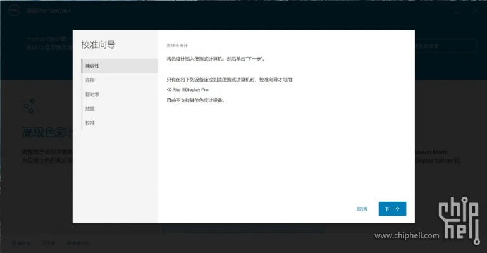Jump to the 校准 step
This screenshot has height=253, width=487.
[90, 123]
